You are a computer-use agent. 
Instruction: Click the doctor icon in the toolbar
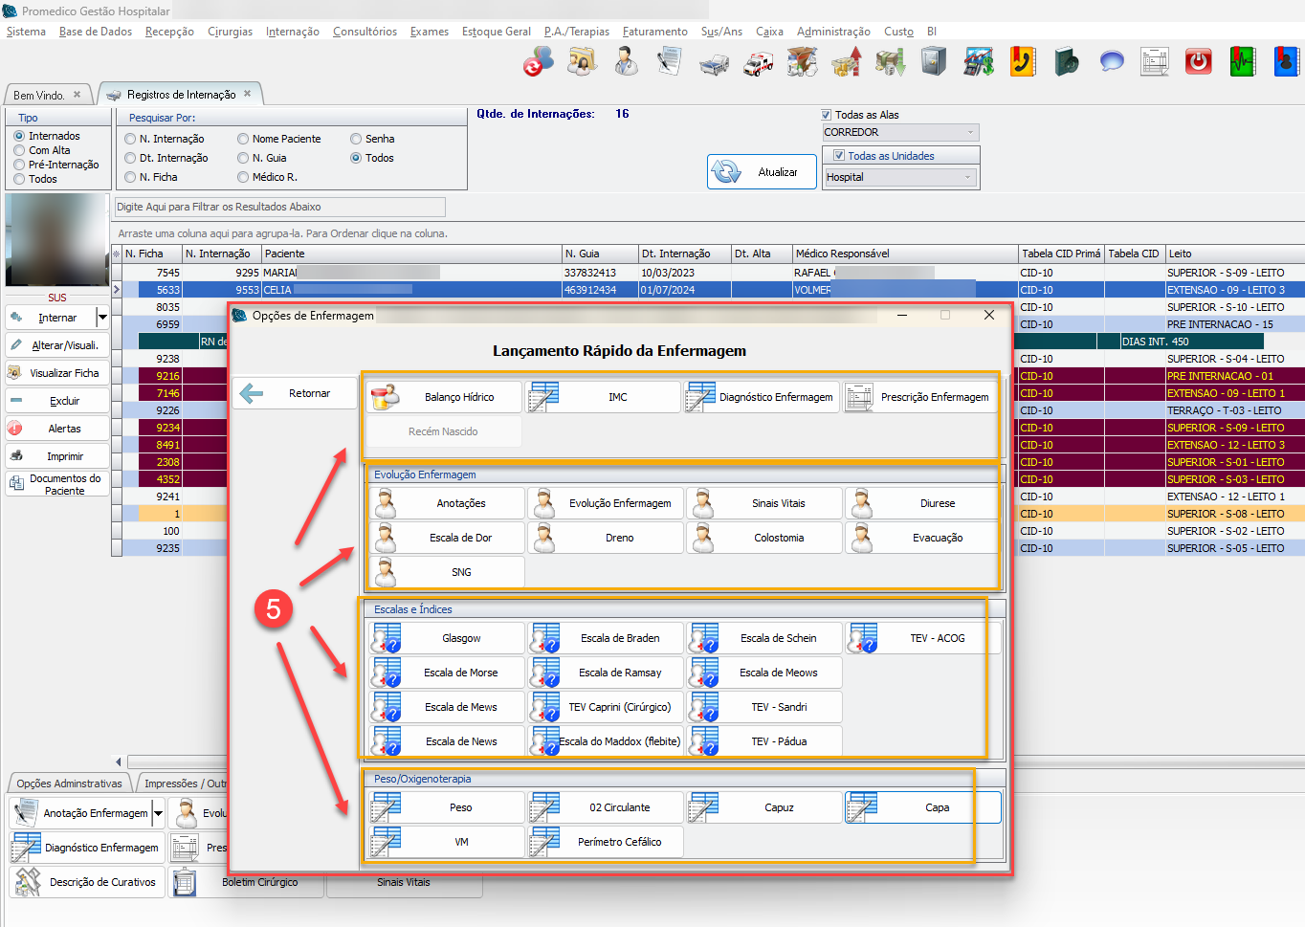click(x=626, y=63)
